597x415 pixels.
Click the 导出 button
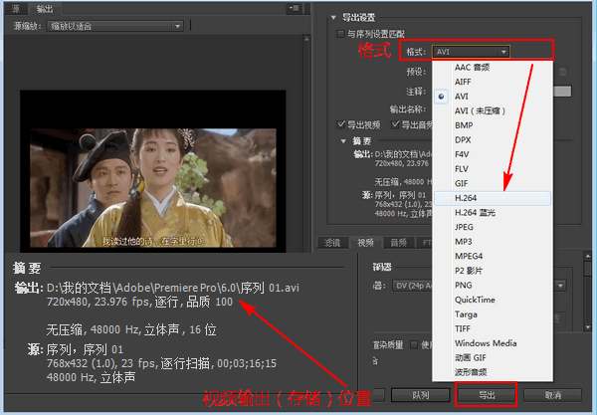[x=487, y=395]
